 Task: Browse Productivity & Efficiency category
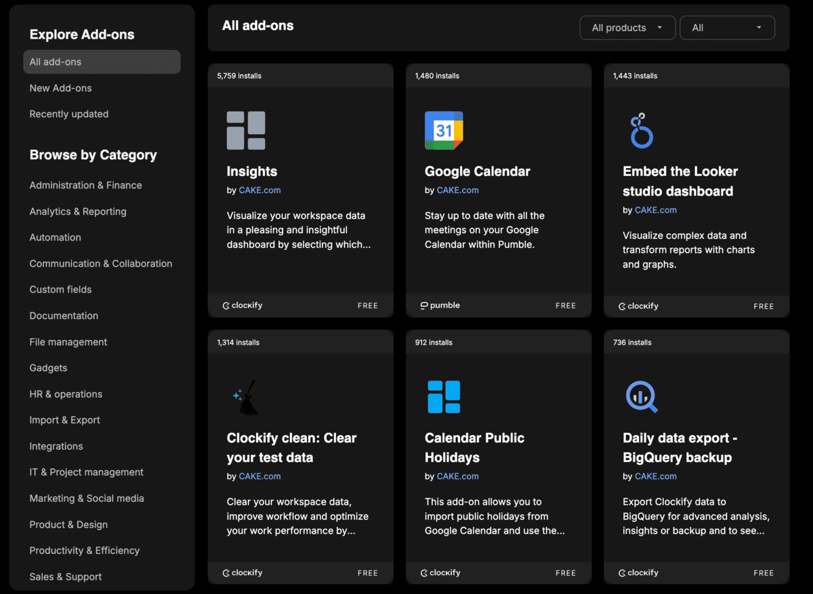coord(85,551)
